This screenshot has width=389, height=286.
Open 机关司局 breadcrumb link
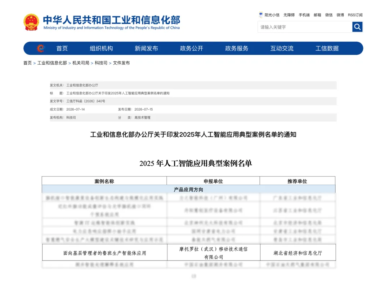pyautogui.click(x=81, y=63)
